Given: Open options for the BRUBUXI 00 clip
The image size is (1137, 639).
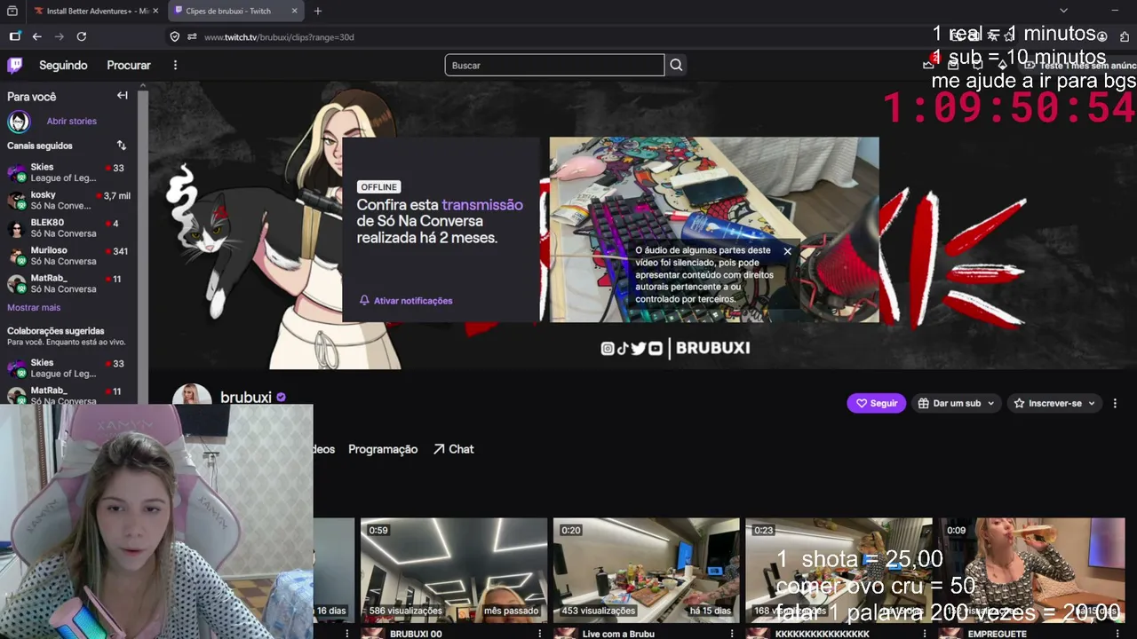Looking at the screenshot, I should pos(539,634).
